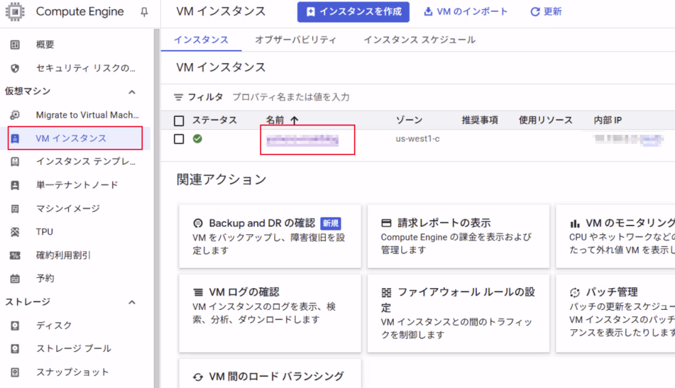Pin Compute Engine using the pin icon
The height and width of the screenshot is (388, 675).
click(144, 12)
